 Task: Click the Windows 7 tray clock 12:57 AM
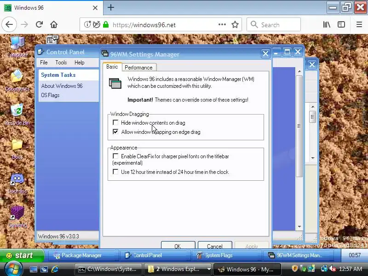(351, 269)
